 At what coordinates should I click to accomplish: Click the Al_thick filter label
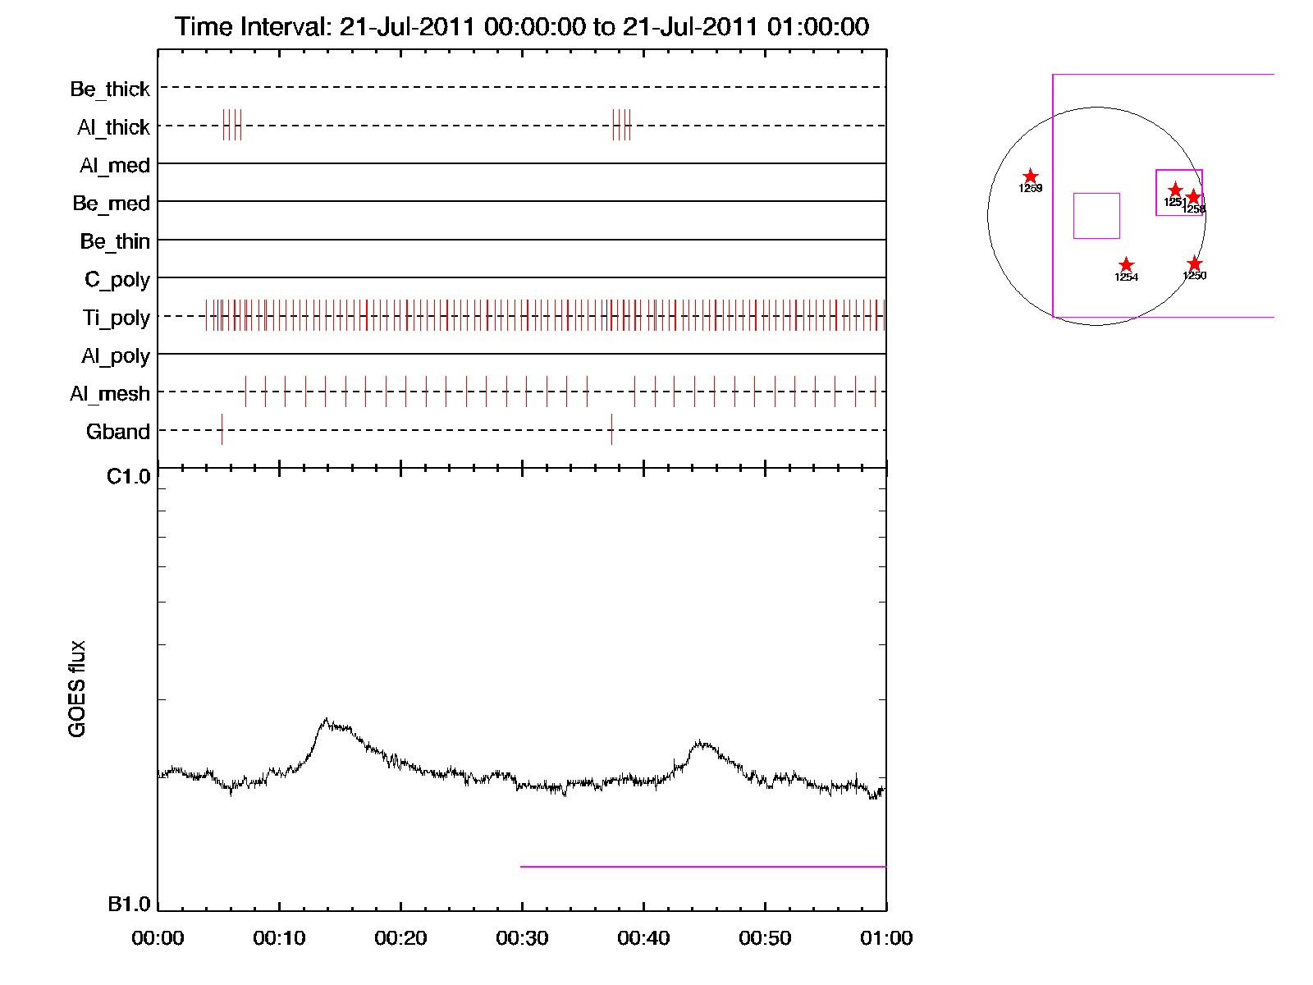113,127
